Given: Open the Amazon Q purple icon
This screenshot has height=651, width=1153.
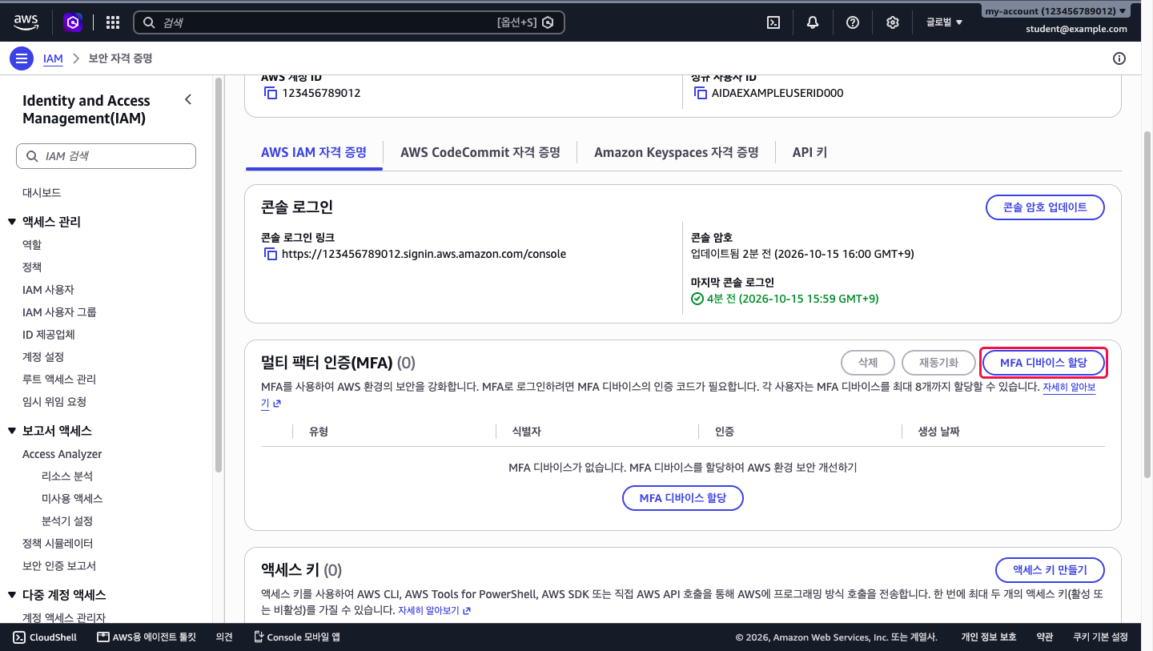Looking at the screenshot, I should click(73, 22).
